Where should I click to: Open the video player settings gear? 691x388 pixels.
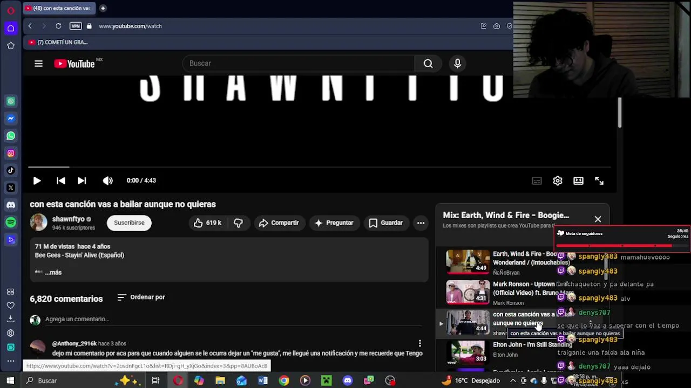pyautogui.click(x=558, y=181)
